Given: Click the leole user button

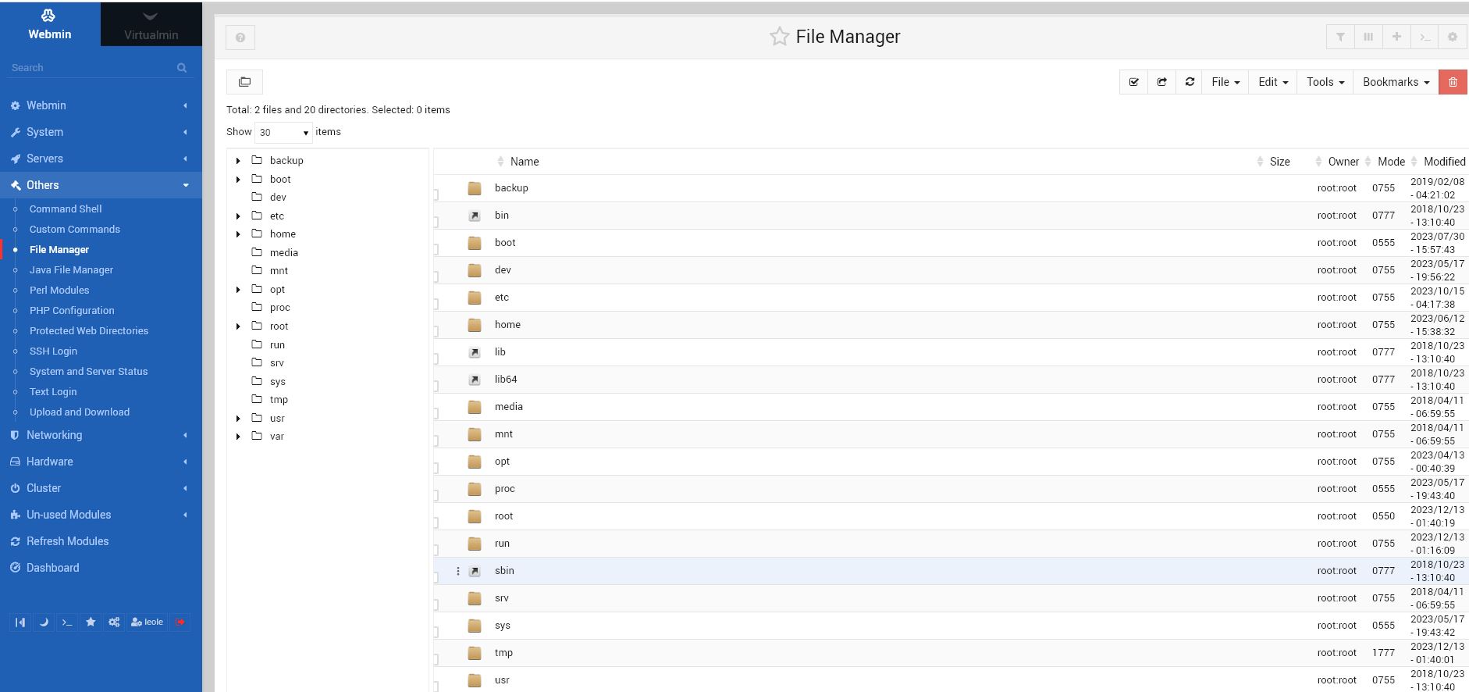Looking at the screenshot, I should click(148, 622).
